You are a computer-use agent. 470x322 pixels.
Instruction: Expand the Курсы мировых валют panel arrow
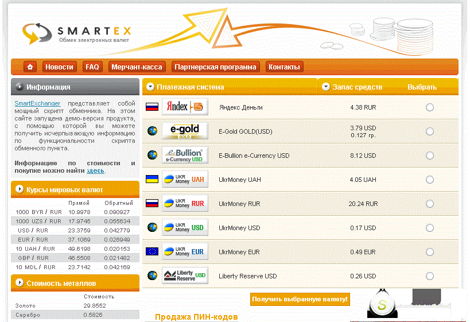pos(20,189)
